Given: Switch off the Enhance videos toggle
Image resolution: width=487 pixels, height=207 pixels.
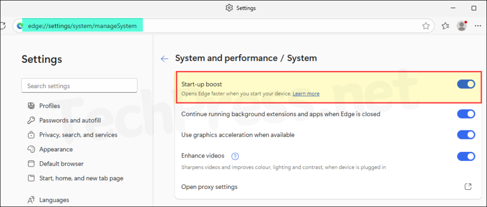Looking at the screenshot, I should (466, 157).
